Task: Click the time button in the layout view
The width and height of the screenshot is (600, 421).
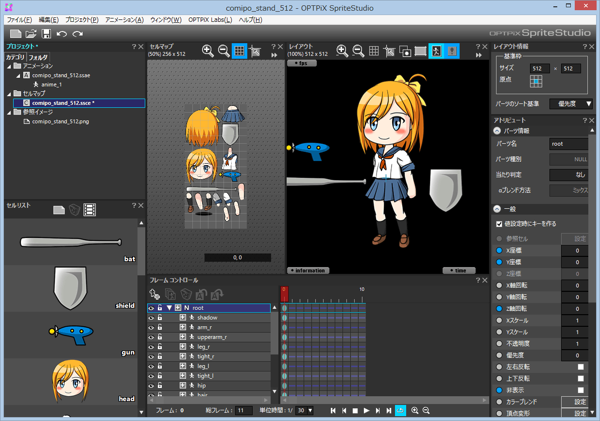Action: point(459,270)
